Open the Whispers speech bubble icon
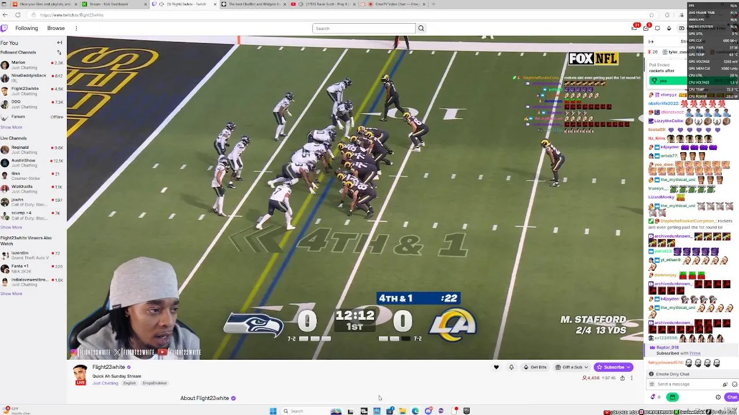Viewport: 739px width, 415px height. (x=658, y=28)
